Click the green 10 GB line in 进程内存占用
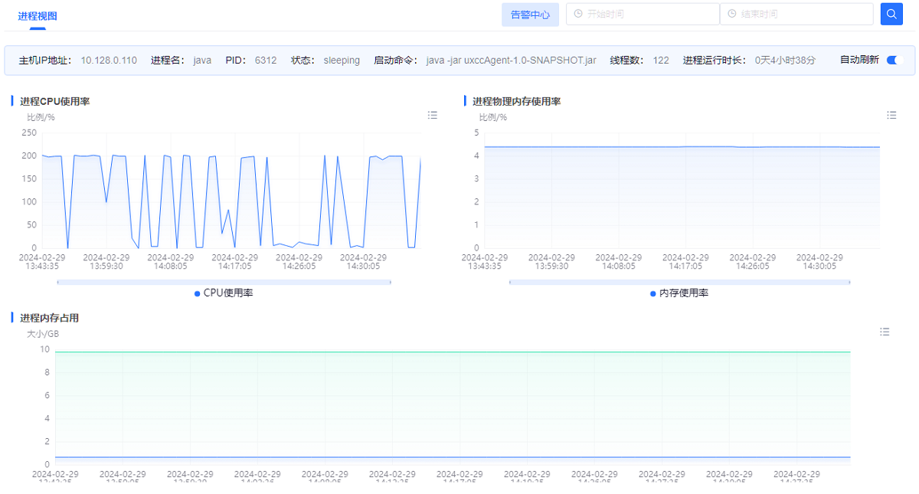Image resolution: width=919 pixels, height=494 pixels. [x=452, y=352]
